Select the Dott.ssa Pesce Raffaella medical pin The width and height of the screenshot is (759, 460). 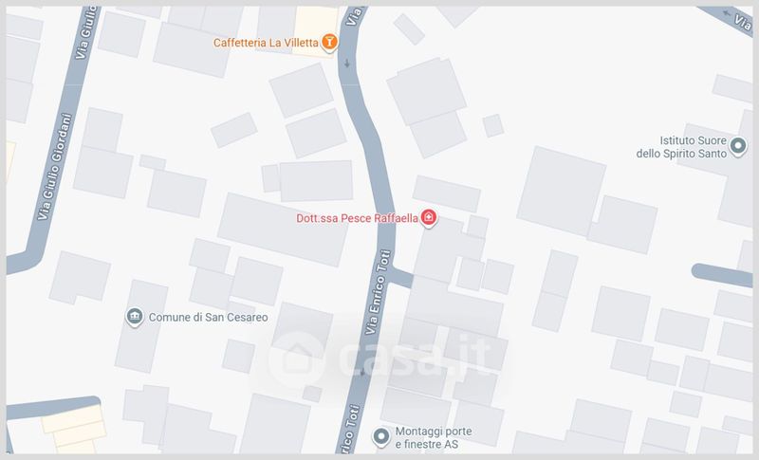(429, 217)
